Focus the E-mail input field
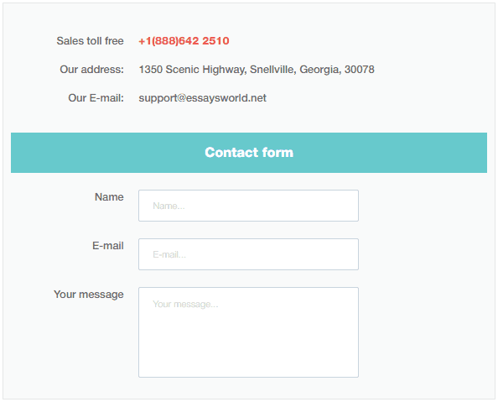498x402 pixels. pos(248,254)
